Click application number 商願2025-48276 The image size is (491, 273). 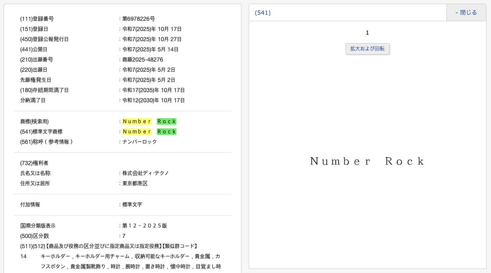[142, 60]
